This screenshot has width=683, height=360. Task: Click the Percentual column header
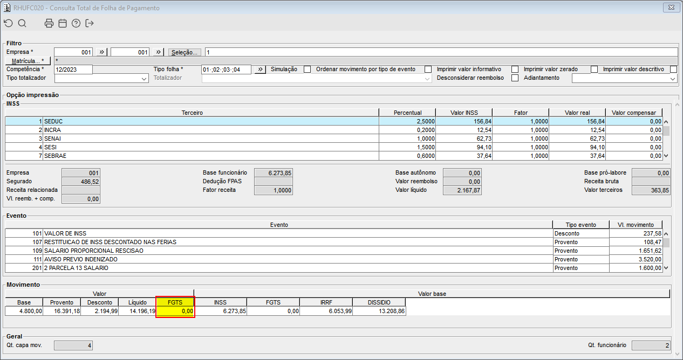coord(407,113)
